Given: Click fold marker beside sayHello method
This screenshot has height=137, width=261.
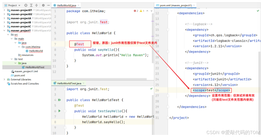Looking at the screenshot, I should click(x=65, y=50).
